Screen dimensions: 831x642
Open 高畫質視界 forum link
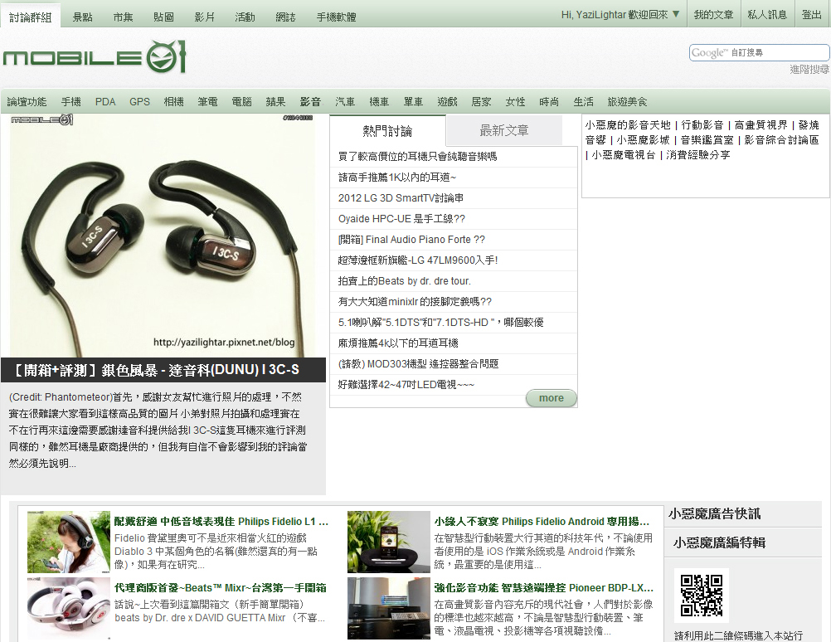click(x=761, y=125)
